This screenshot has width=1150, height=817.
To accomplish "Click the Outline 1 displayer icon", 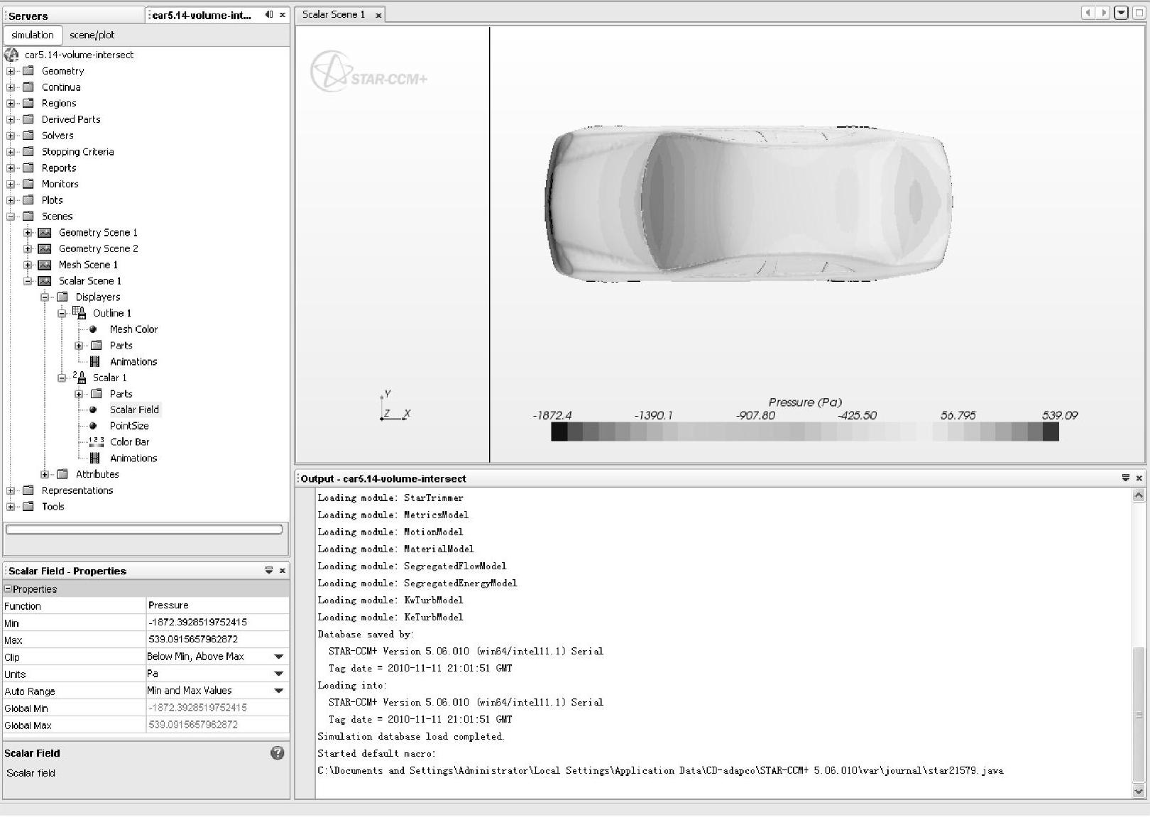I will pos(80,312).
